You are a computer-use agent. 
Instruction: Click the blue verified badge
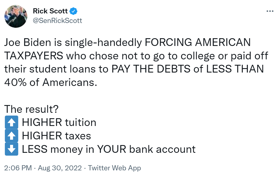73,11
